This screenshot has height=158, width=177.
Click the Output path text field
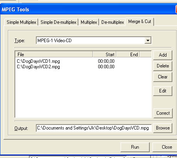pyautogui.click(x=94, y=128)
